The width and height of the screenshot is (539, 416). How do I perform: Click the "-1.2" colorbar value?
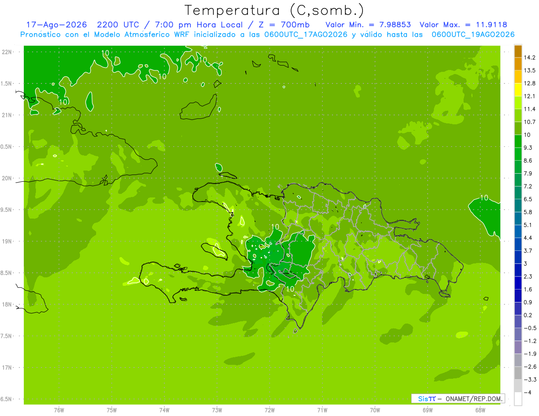pyautogui.click(x=530, y=341)
